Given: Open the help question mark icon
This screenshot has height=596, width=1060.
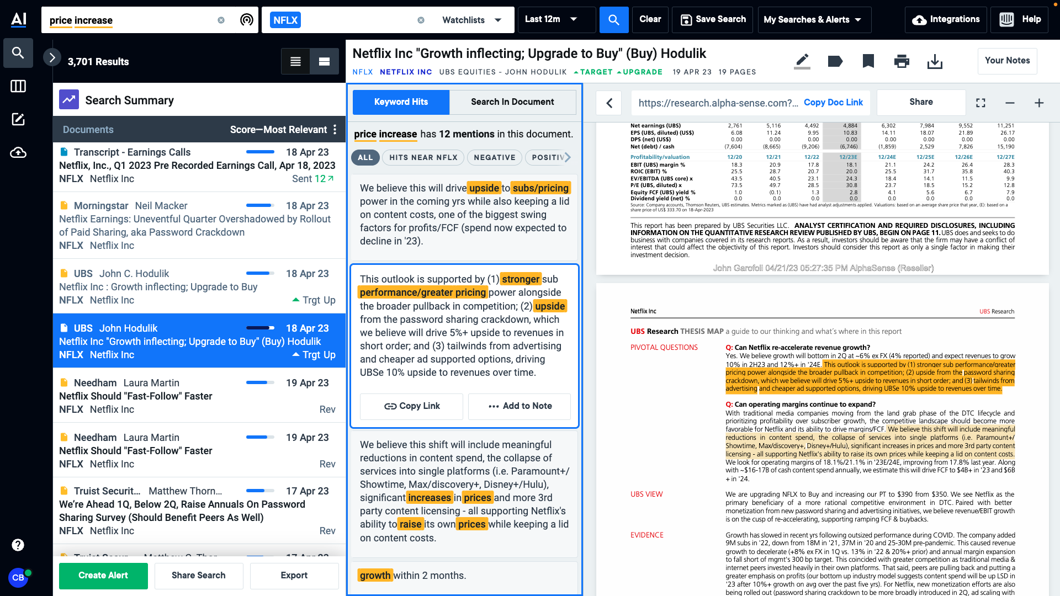Looking at the screenshot, I should click(18, 545).
